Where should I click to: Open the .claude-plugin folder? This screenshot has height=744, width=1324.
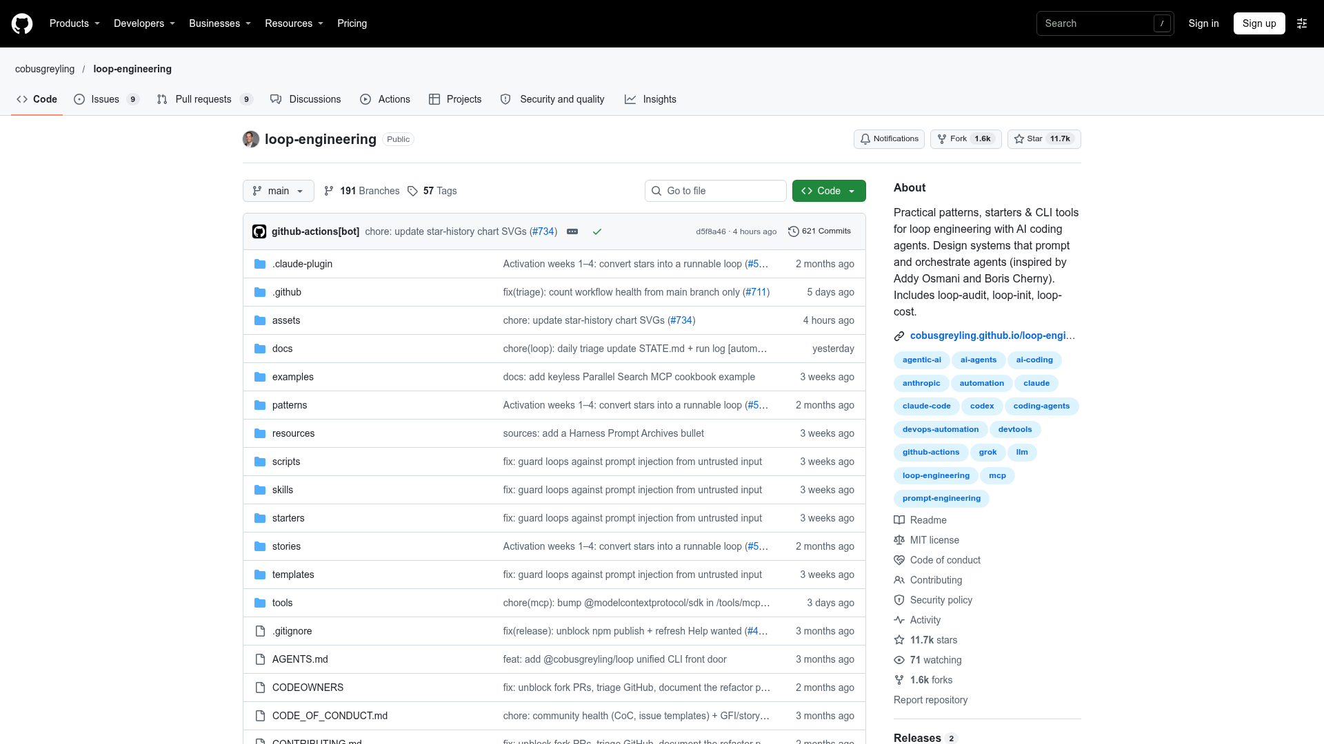(x=302, y=264)
